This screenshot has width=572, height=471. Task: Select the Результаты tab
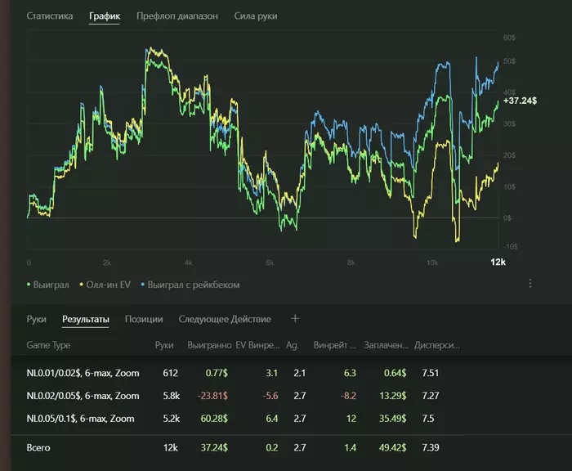[85, 319]
